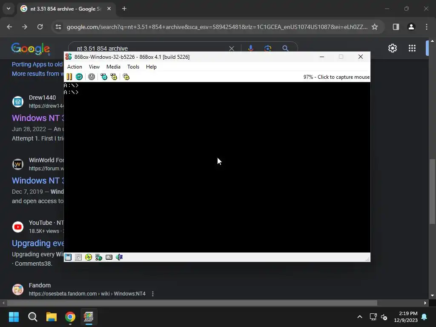Click floppy disk drive status icon
Image resolution: width=436 pixels, height=327 pixels.
[x=68, y=257]
